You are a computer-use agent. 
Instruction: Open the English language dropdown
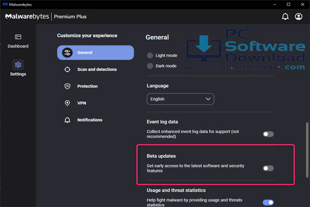(x=180, y=99)
